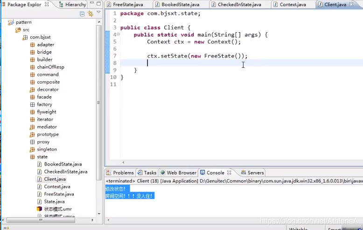
Task: Close the Console tab
Action: pos(229,172)
